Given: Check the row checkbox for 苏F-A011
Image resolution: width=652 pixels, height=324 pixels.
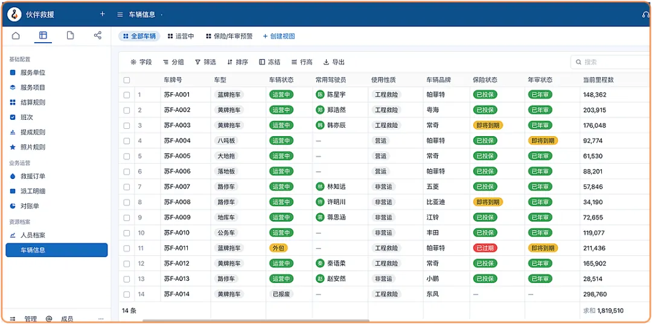Looking at the screenshot, I should click(x=127, y=249).
